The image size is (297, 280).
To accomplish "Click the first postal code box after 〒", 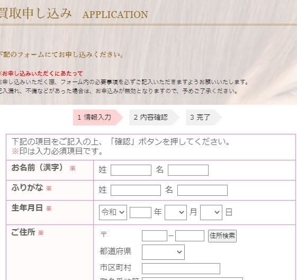I will (x=155, y=236).
